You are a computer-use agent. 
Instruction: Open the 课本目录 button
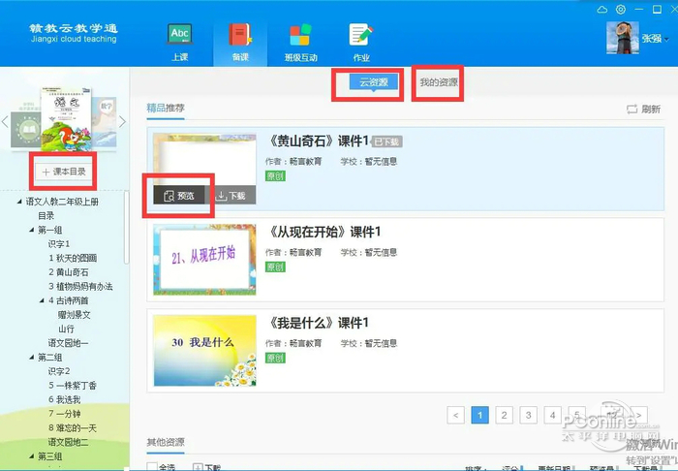(64, 172)
